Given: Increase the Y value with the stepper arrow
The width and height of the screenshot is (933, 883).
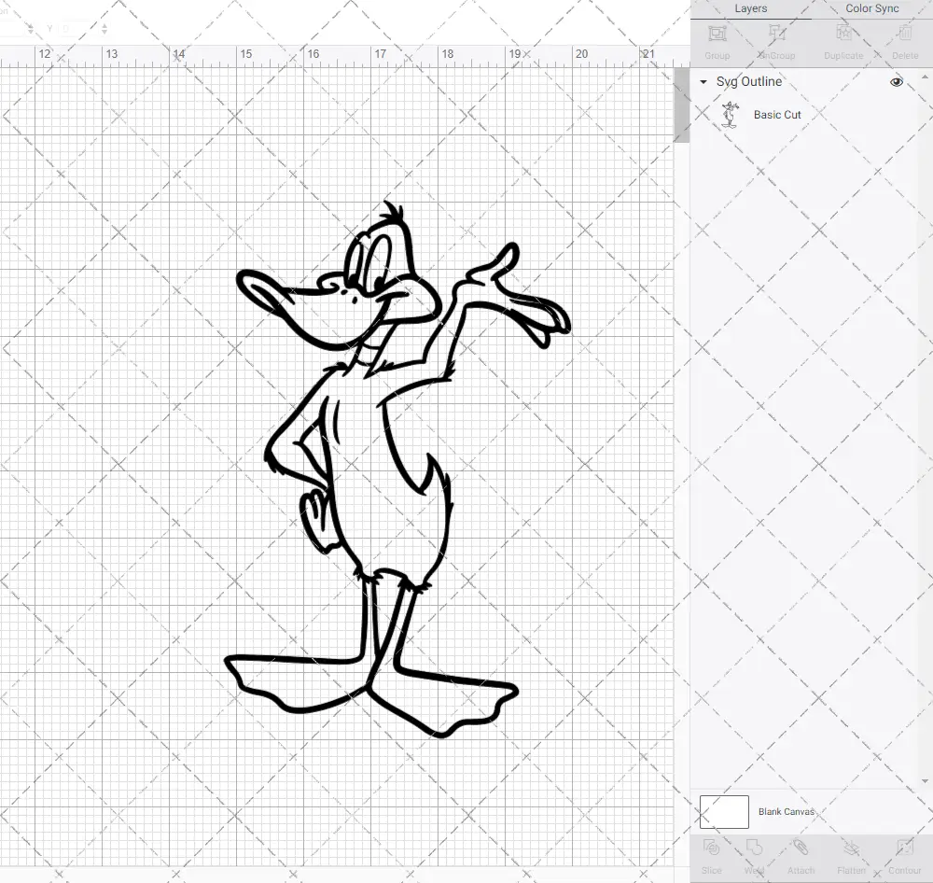Looking at the screenshot, I should [x=104, y=24].
